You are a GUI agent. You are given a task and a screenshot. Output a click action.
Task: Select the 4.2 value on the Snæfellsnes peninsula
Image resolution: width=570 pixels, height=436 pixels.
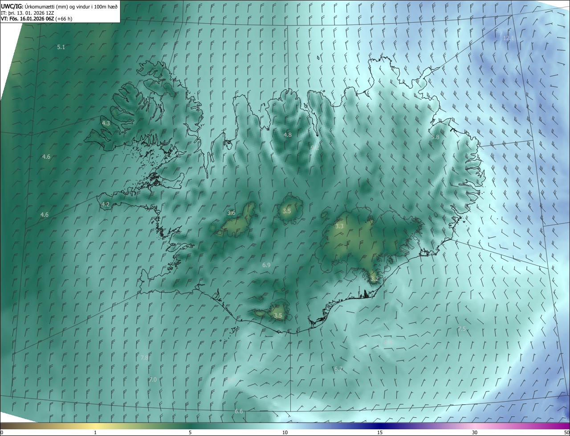[106, 204]
